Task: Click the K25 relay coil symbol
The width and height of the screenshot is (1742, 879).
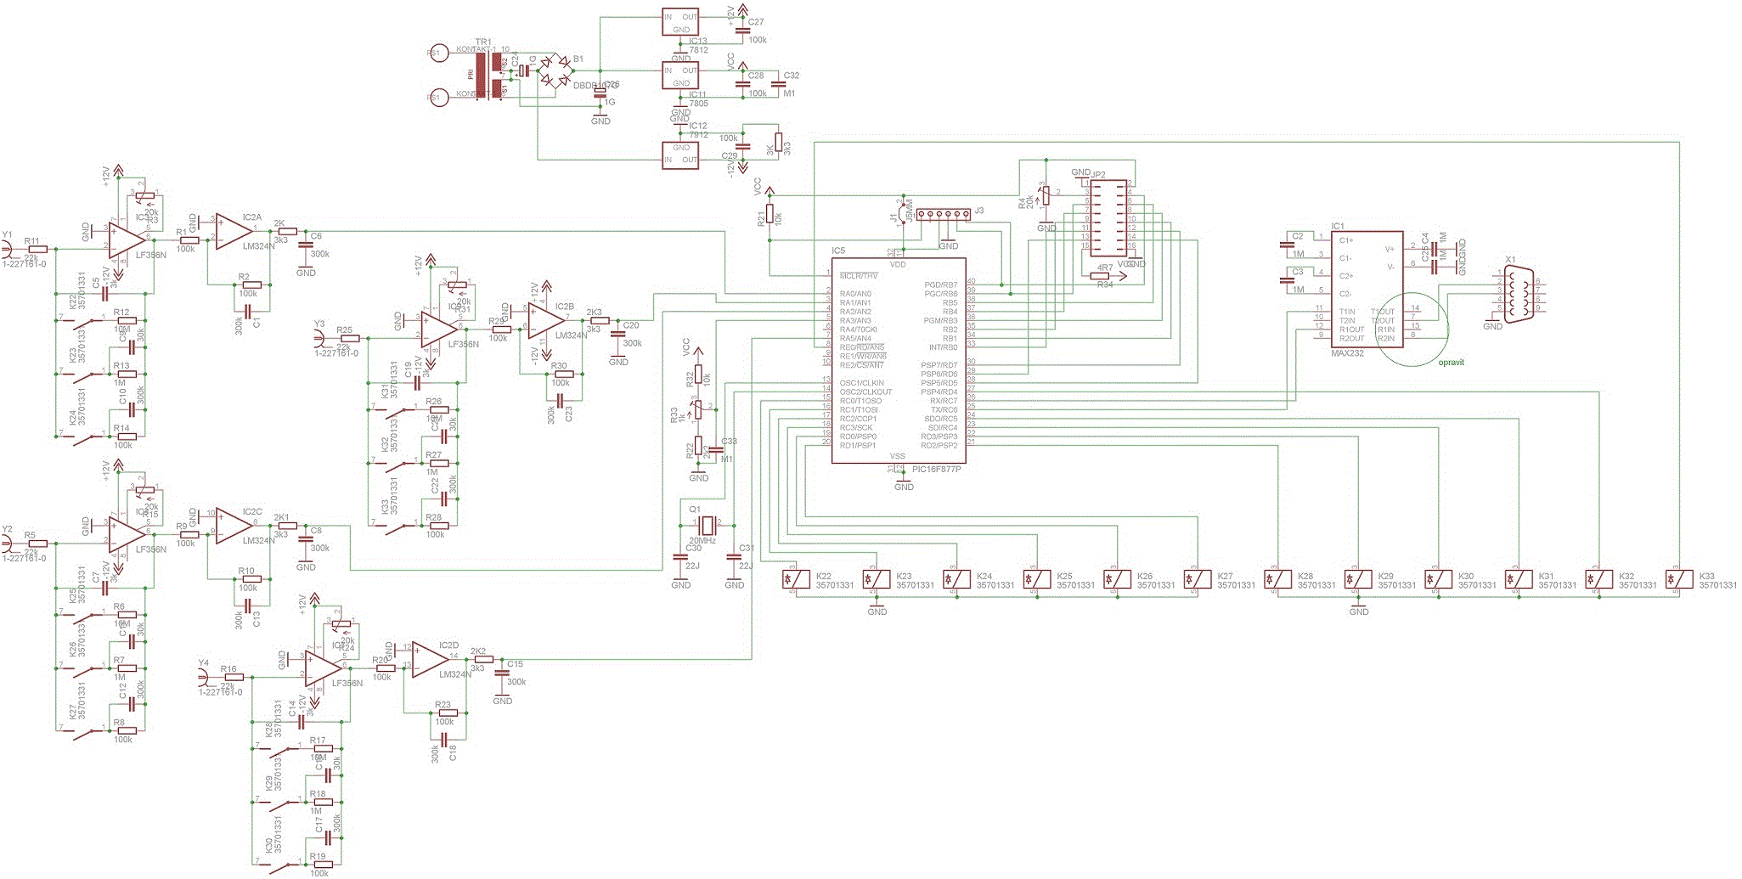Action: coord(1037,579)
